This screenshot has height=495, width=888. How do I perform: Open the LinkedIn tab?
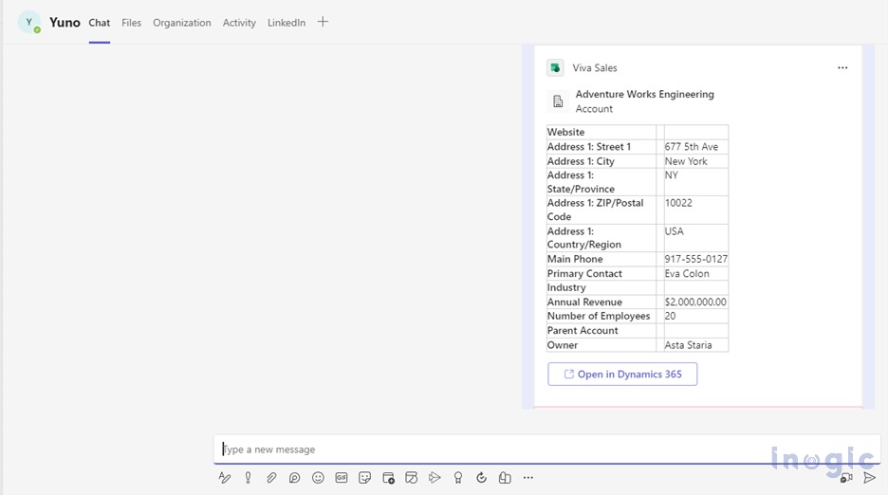coord(287,23)
